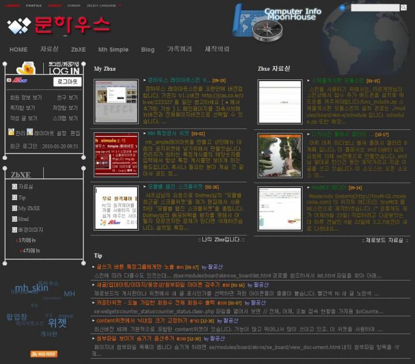
Task: Click mh_skin tag in tag cloud
Action: point(32,288)
